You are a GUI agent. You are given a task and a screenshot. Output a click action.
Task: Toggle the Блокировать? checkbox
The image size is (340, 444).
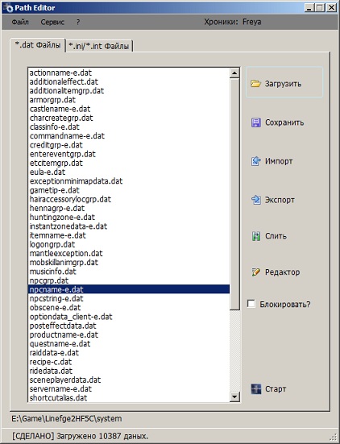[x=251, y=304]
